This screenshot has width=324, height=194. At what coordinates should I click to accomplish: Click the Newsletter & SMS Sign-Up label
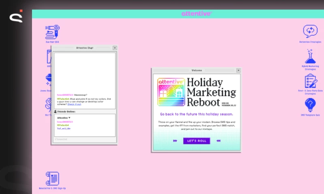click(x=52, y=188)
